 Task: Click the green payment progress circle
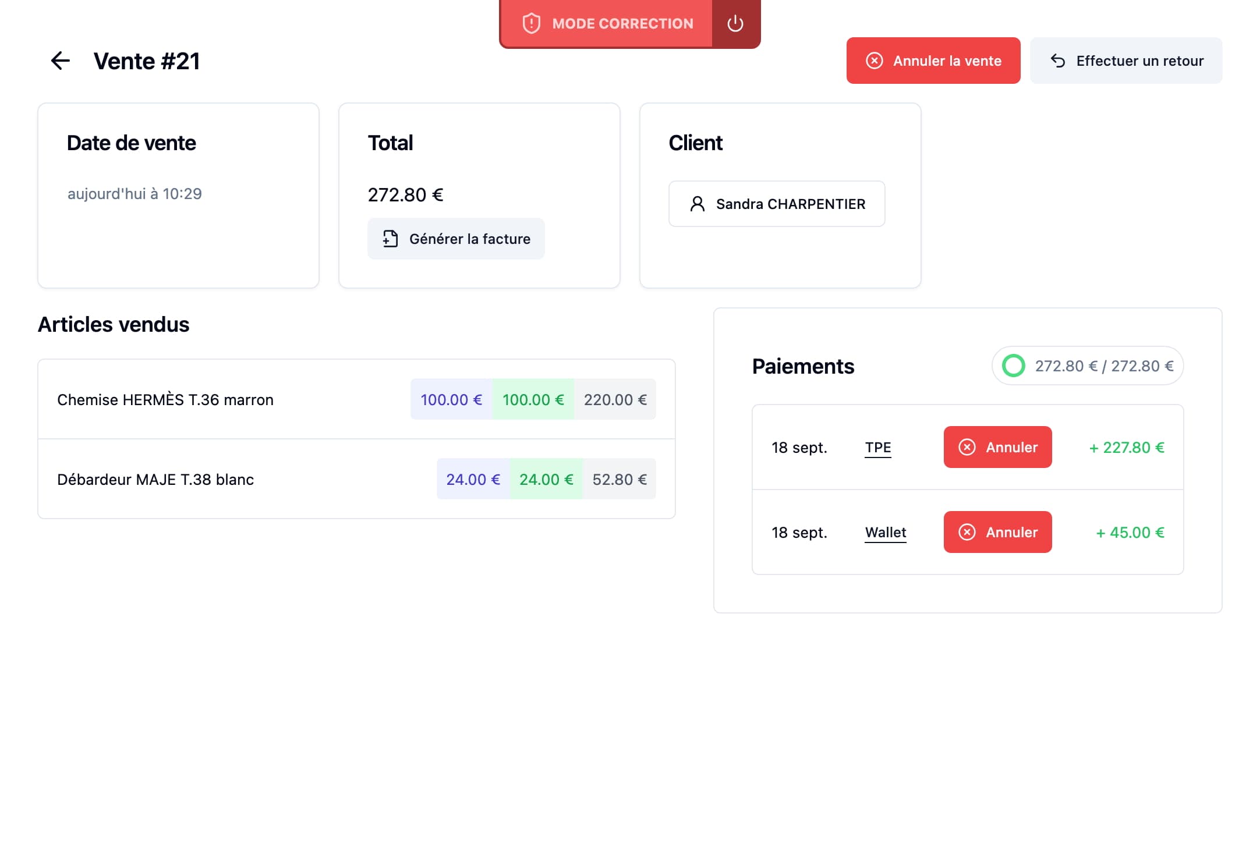1013,366
